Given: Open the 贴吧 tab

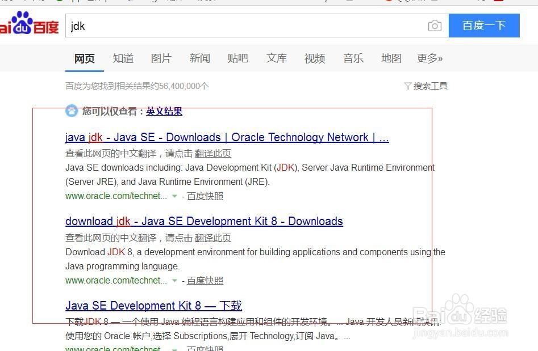Looking at the screenshot, I should pyautogui.click(x=238, y=58).
